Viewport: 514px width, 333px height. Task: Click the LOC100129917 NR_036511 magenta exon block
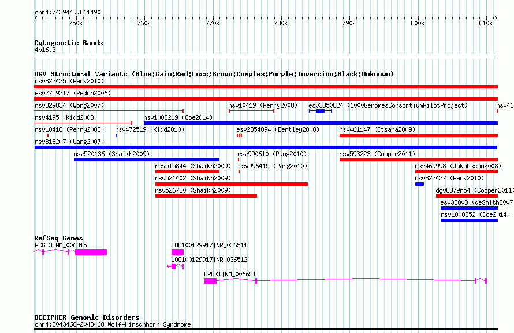(177, 252)
